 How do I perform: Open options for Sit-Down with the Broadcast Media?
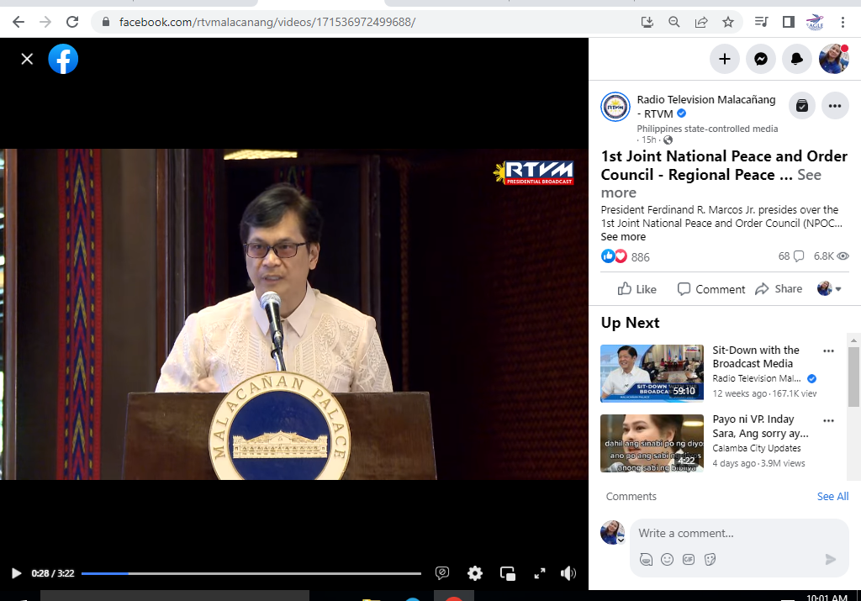(x=828, y=351)
